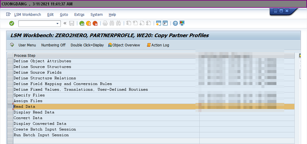This screenshot has width=307, height=144.
Task: Toggle Double Click=Display mode
Action: coord(87,45)
